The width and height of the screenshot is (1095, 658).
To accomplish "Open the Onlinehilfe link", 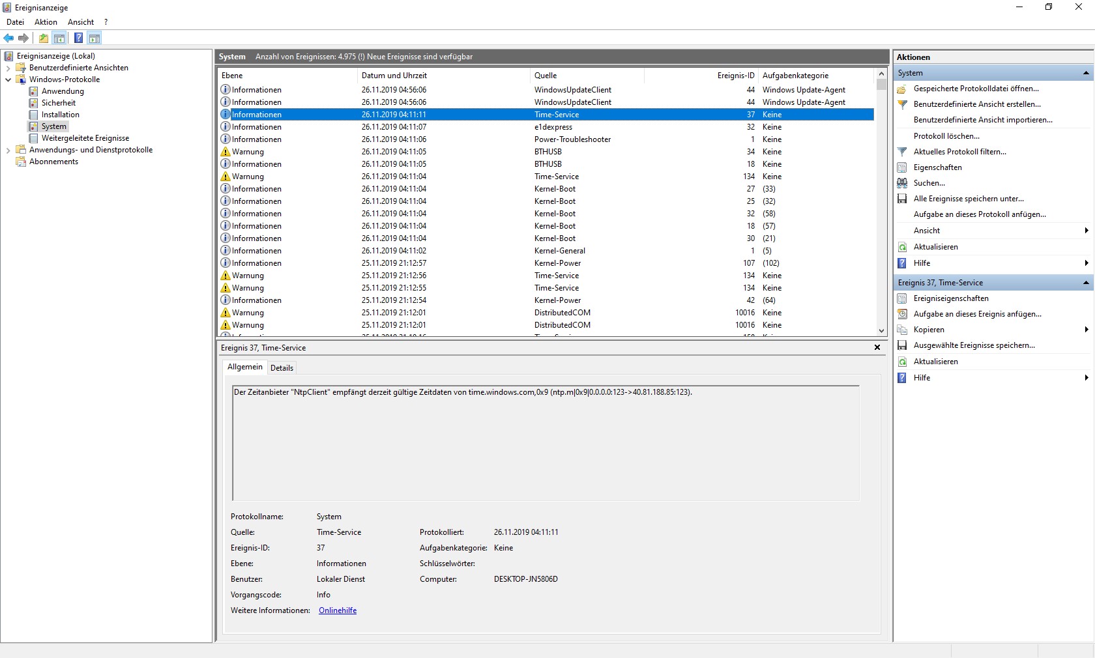I will pos(338,610).
